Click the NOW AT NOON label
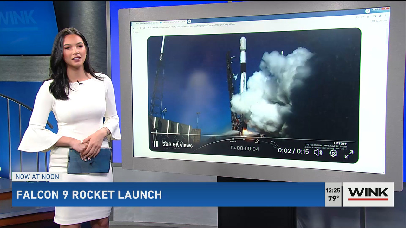 click(37, 177)
